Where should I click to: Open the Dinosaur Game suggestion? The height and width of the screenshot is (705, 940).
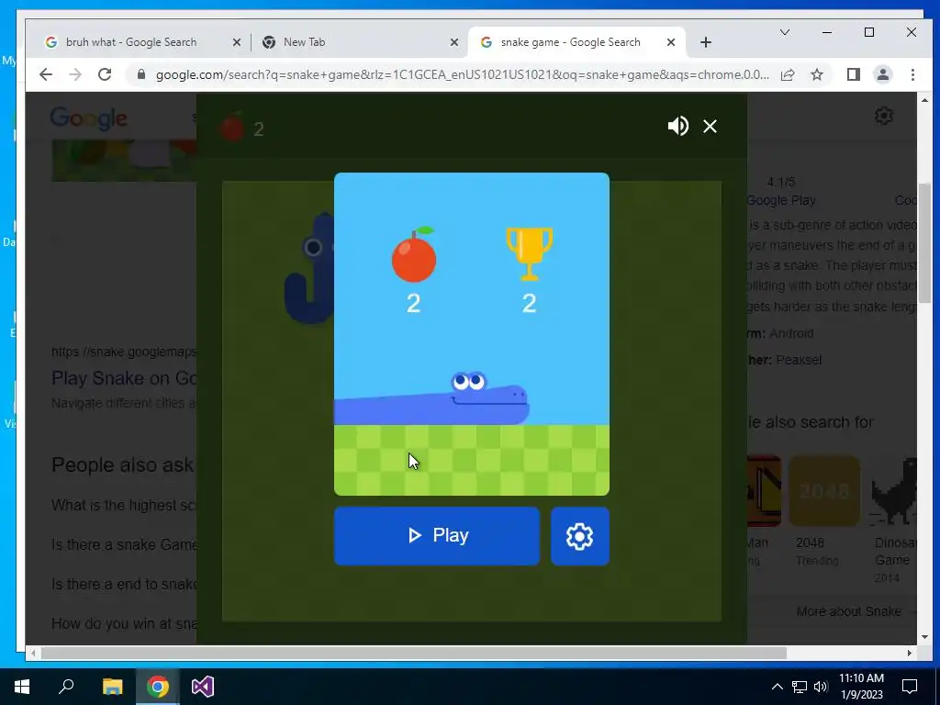tap(893, 519)
